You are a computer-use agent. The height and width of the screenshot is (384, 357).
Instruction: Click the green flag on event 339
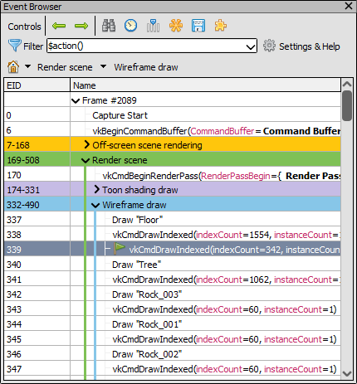(x=120, y=249)
